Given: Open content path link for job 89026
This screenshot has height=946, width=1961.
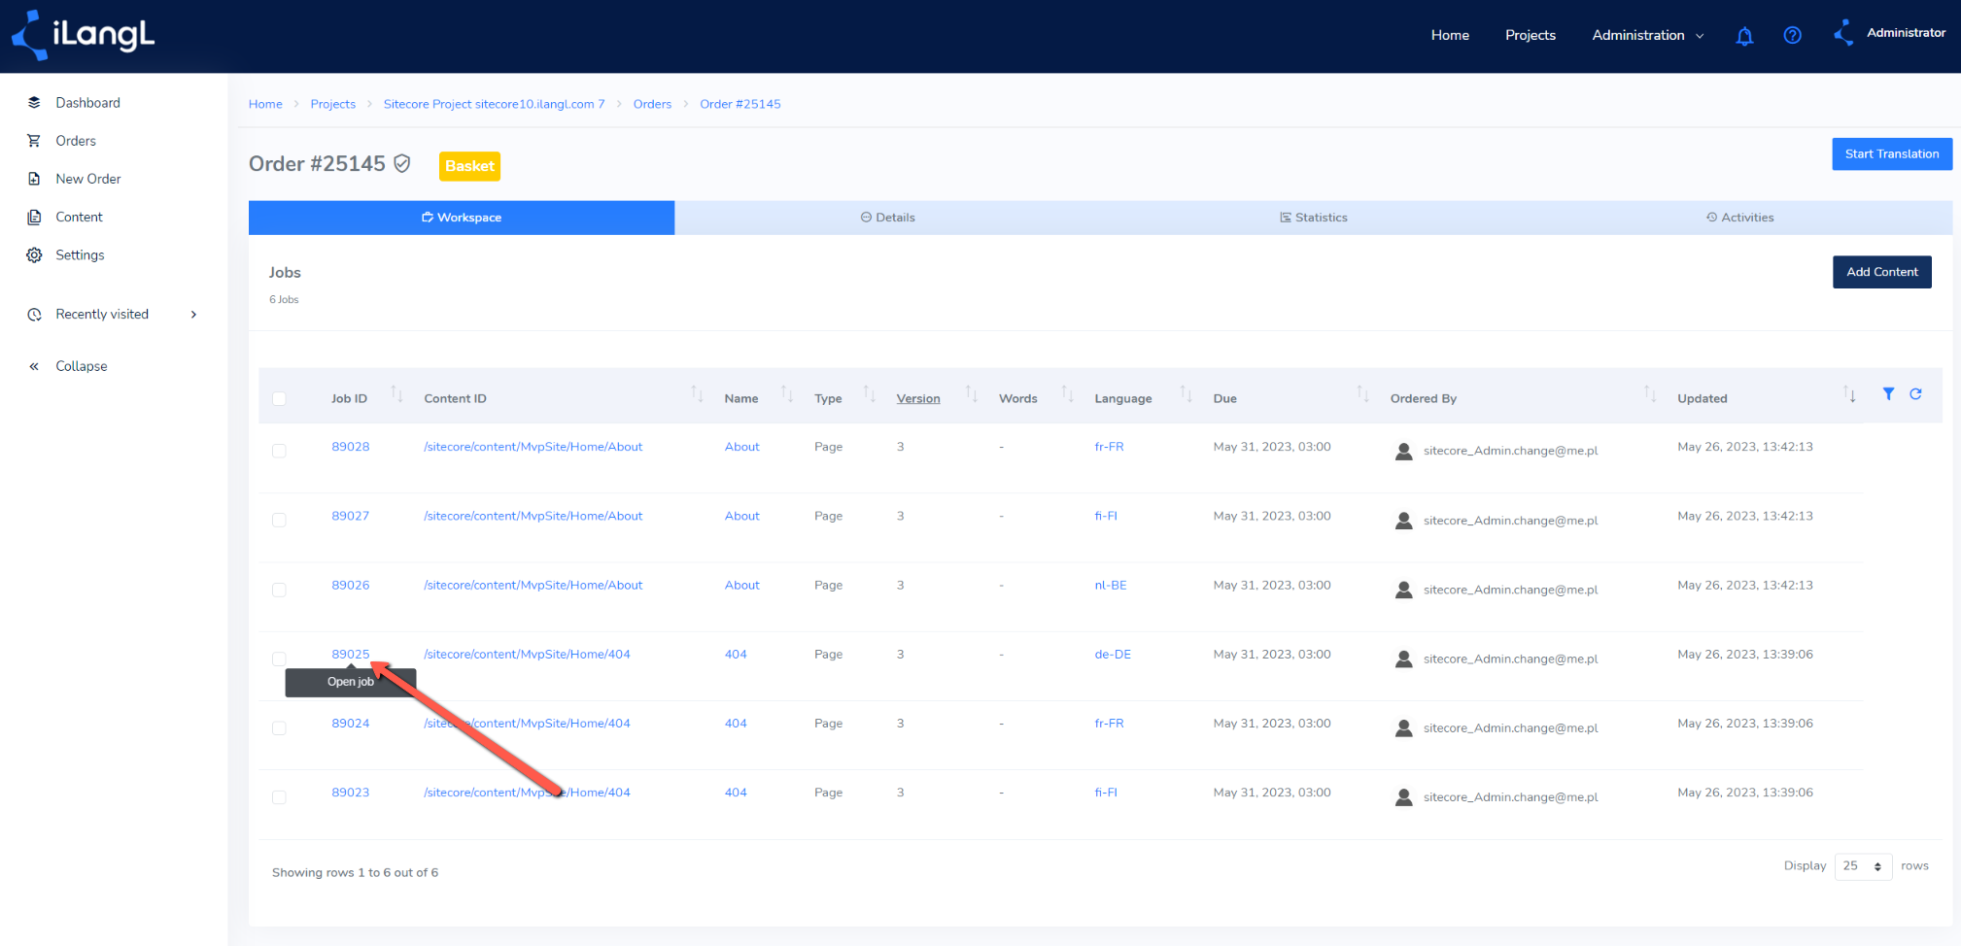Looking at the screenshot, I should pos(533,586).
